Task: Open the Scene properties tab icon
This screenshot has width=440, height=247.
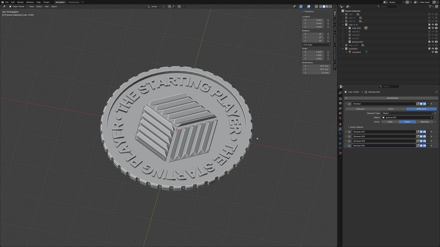Action: coord(340,113)
